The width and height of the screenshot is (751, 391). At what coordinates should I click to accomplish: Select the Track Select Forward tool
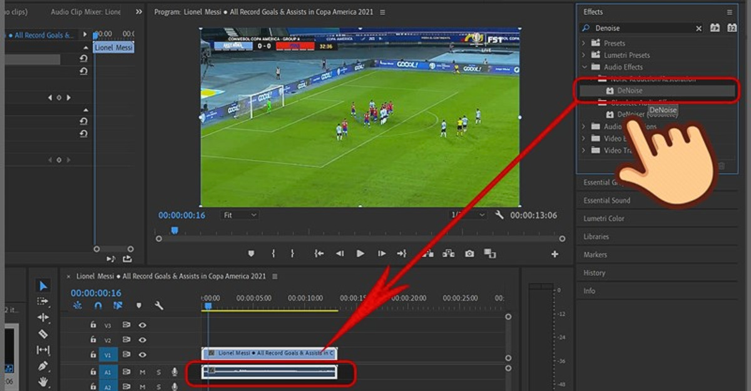coord(43,302)
